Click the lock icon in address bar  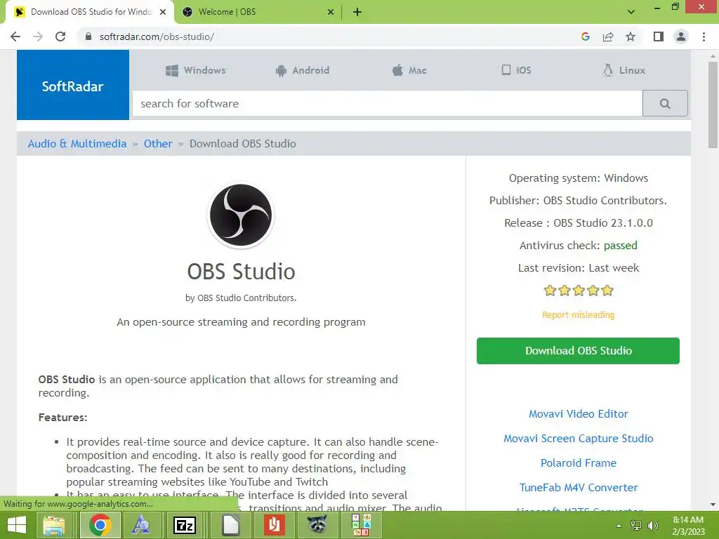click(88, 36)
